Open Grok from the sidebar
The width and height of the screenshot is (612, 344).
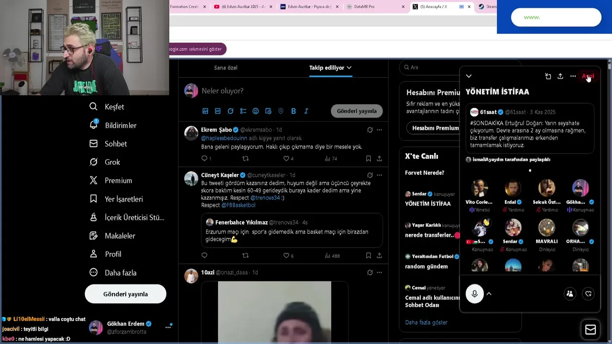105,162
